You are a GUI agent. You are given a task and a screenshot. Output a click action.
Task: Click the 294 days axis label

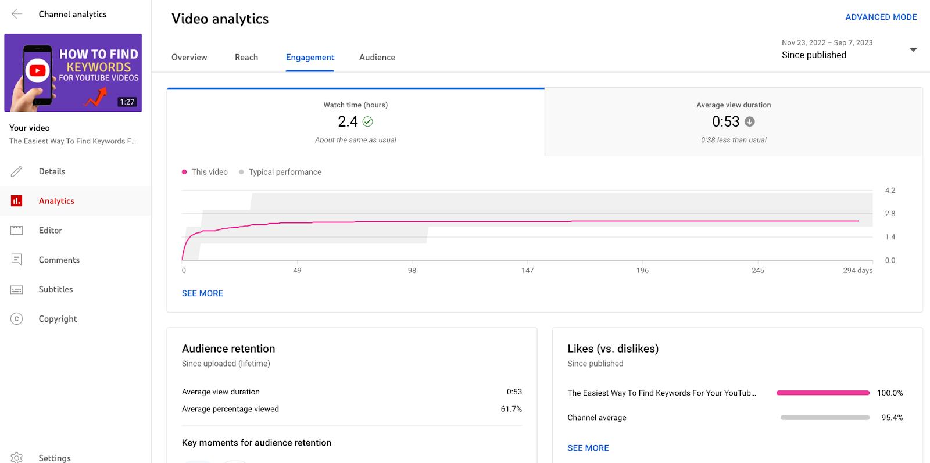click(858, 271)
